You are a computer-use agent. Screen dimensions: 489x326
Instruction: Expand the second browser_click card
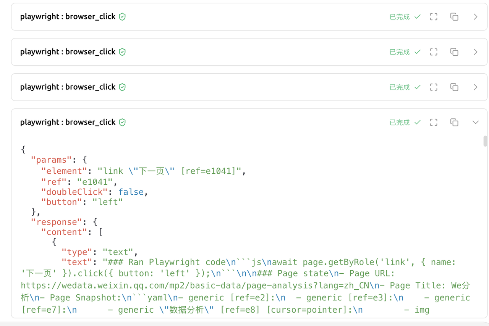point(476,52)
